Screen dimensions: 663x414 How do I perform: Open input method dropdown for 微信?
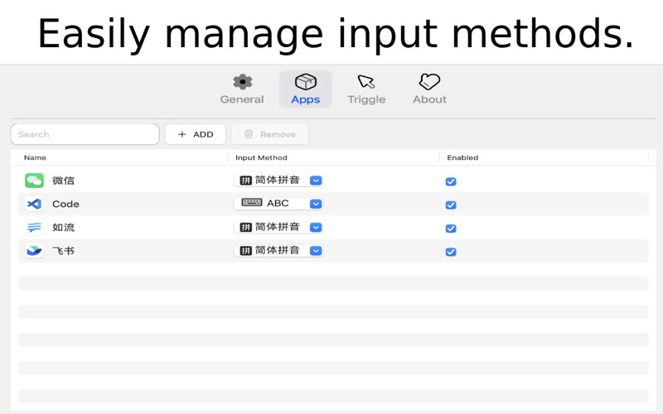tap(316, 181)
